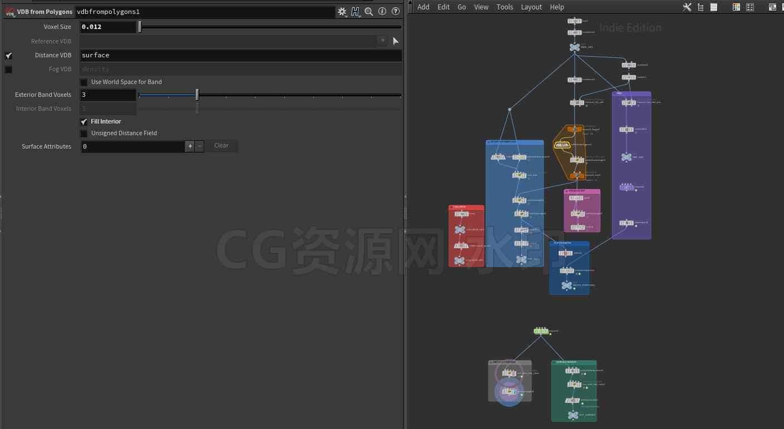The image size is (784, 429).
Task: Open node info with the circled i icon
Action: (382, 12)
